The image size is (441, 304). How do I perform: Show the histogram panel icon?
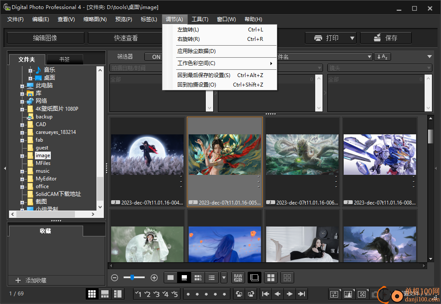pos(348,295)
